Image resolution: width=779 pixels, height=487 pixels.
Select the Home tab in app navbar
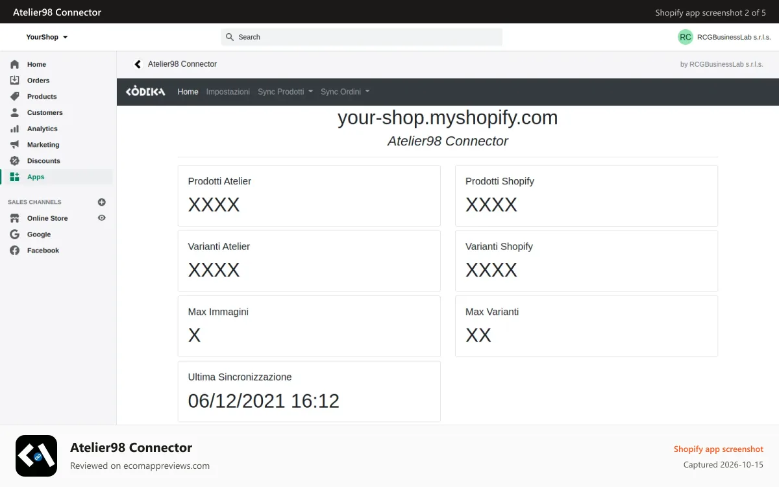(188, 92)
